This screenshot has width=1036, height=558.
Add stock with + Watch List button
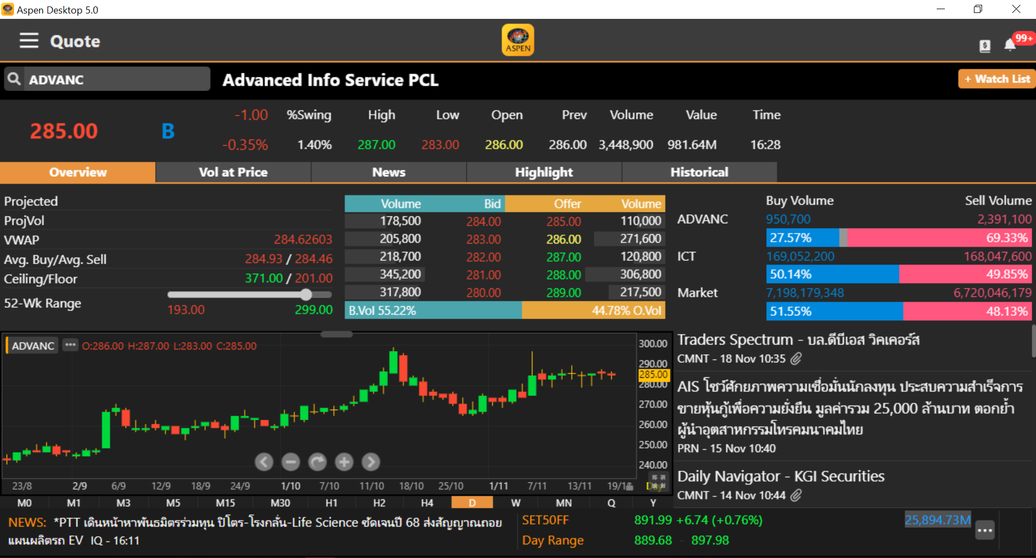997,79
